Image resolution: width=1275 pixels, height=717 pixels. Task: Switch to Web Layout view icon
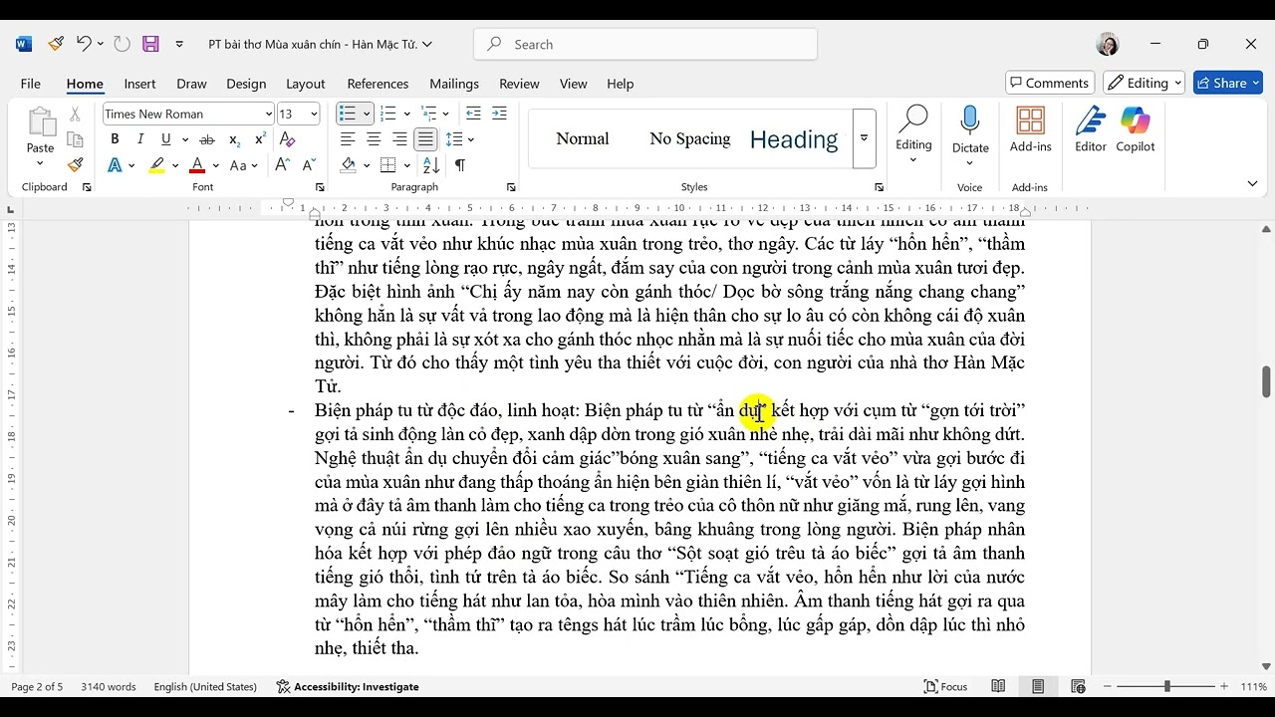[x=1078, y=686]
